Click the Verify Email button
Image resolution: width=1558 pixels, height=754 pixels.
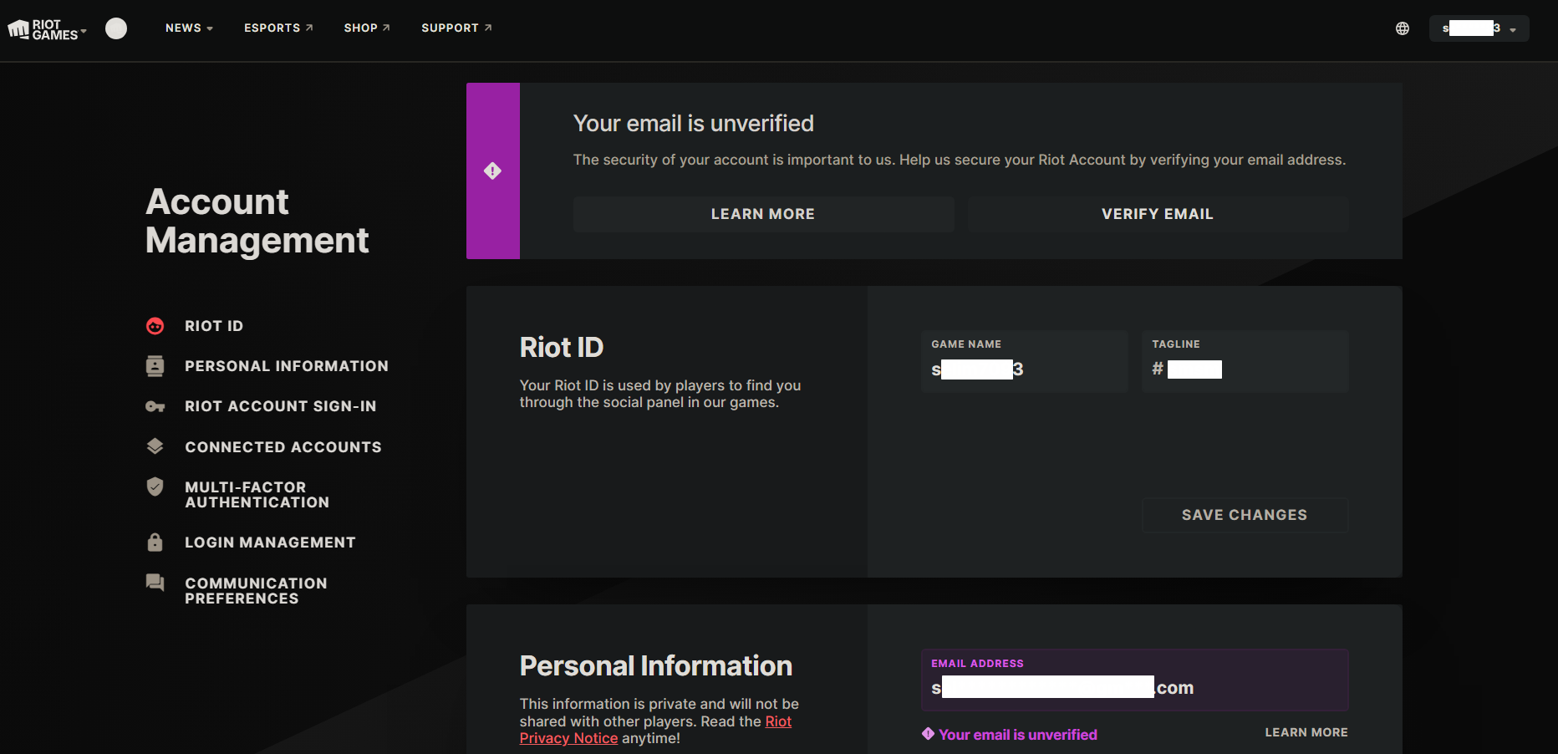[x=1158, y=214]
